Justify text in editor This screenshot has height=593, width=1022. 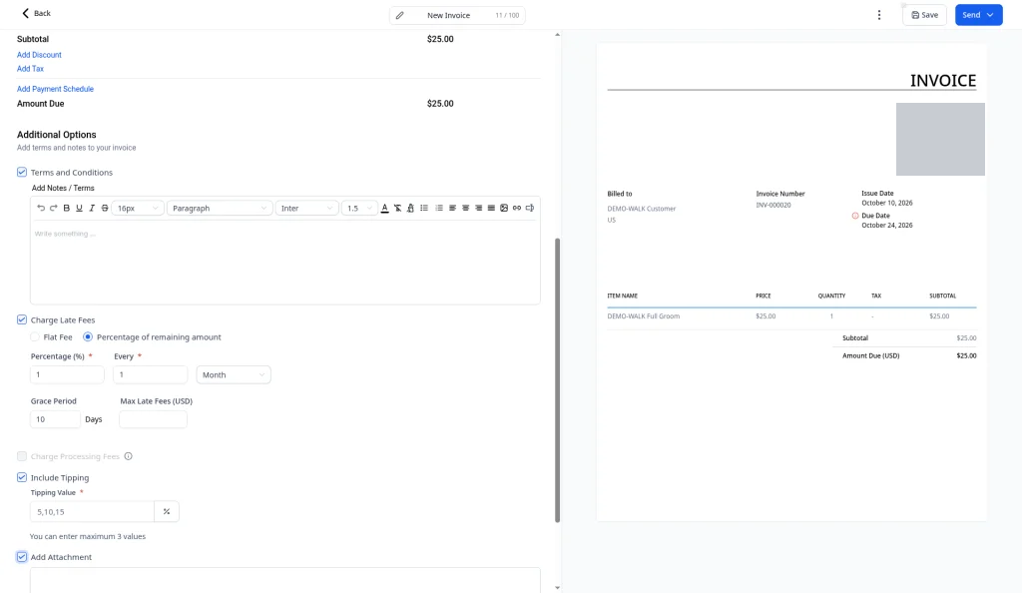491,208
